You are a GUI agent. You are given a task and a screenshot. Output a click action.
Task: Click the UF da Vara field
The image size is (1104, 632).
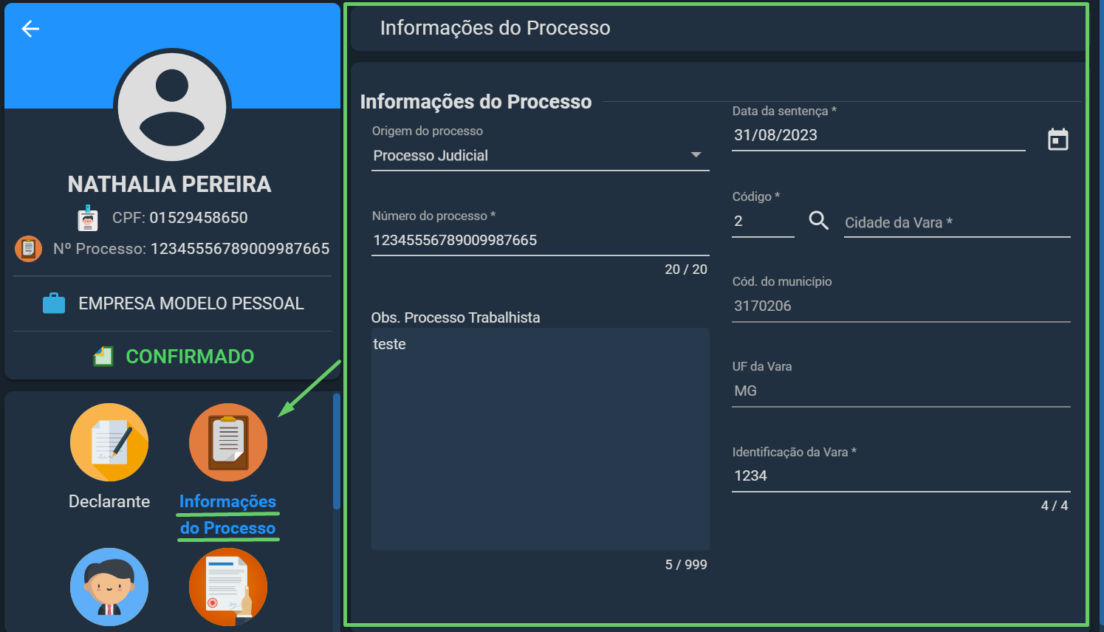(x=901, y=391)
